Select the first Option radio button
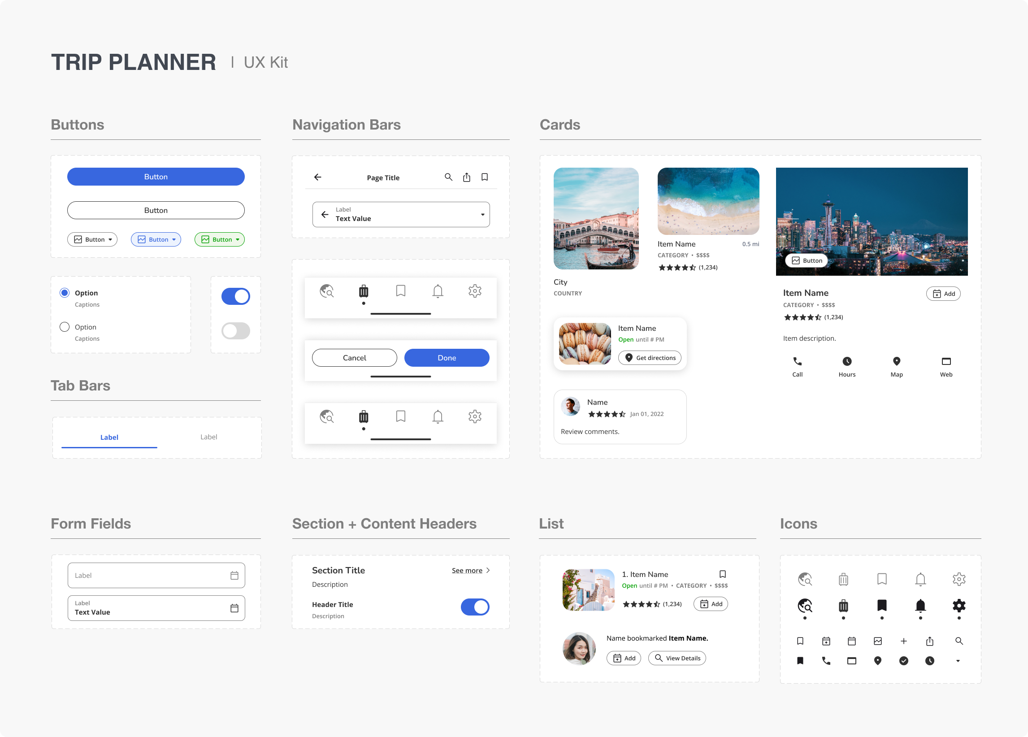The height and width of the screenshot is (737, 1028). click(x=65, y=293)
